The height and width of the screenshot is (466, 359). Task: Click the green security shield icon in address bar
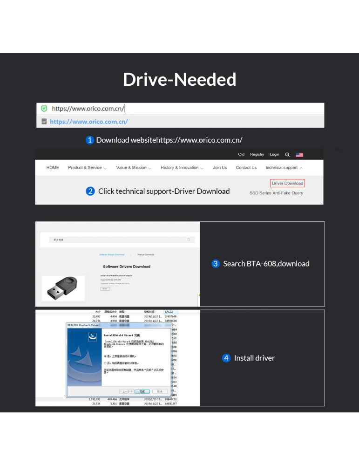tap(44, 109)
